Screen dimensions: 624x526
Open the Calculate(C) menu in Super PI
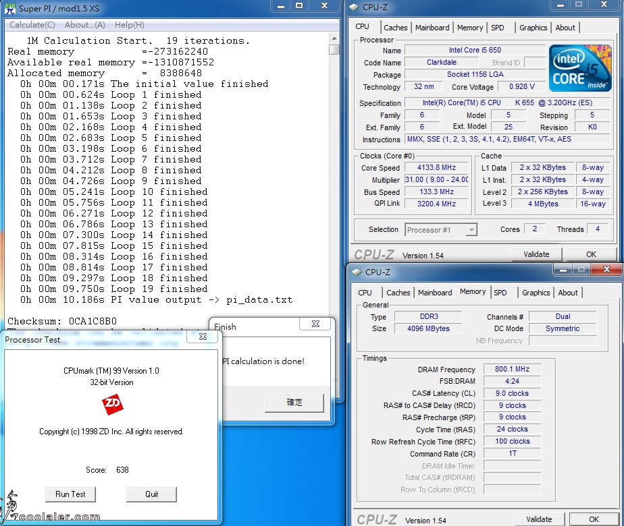click(32, 25)
